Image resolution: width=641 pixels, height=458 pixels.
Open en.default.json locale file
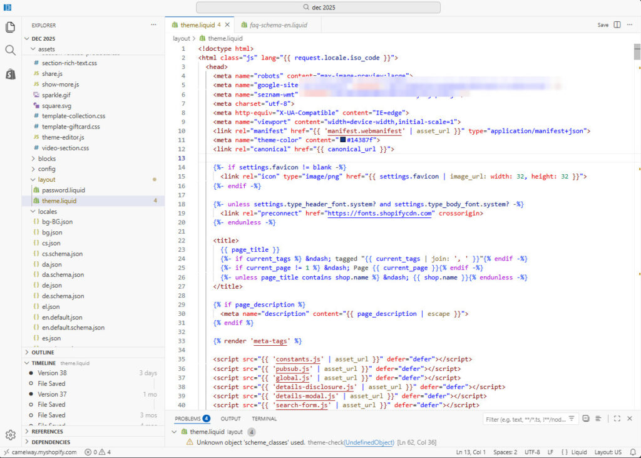pyautogui.click(x=62, y=317)
